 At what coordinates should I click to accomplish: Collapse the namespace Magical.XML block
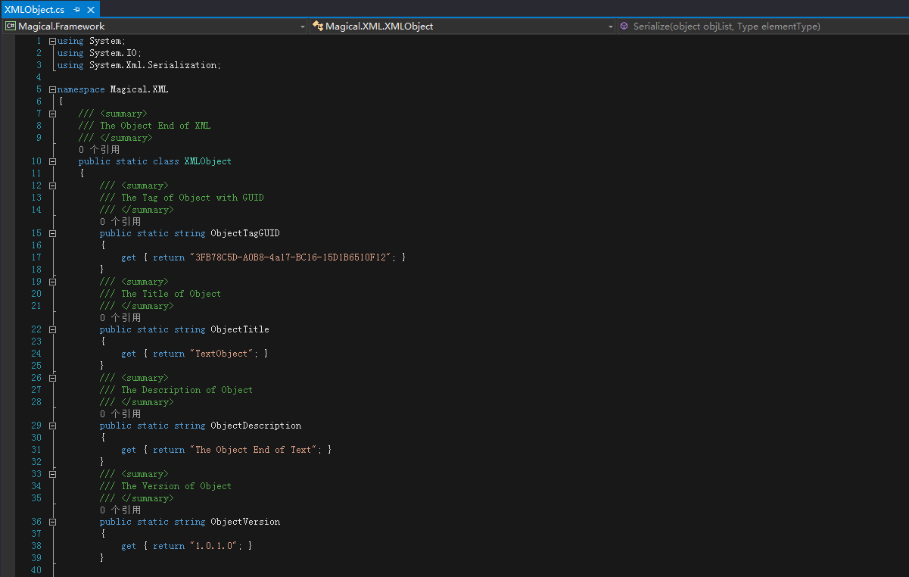pos(52,89)
